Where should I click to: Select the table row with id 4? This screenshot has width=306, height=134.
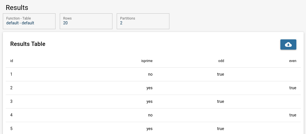coord(153,115)
